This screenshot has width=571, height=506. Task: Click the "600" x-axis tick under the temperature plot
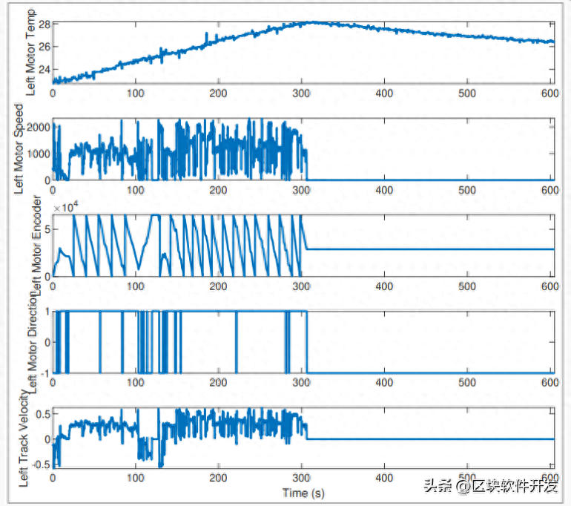[550, 93]
